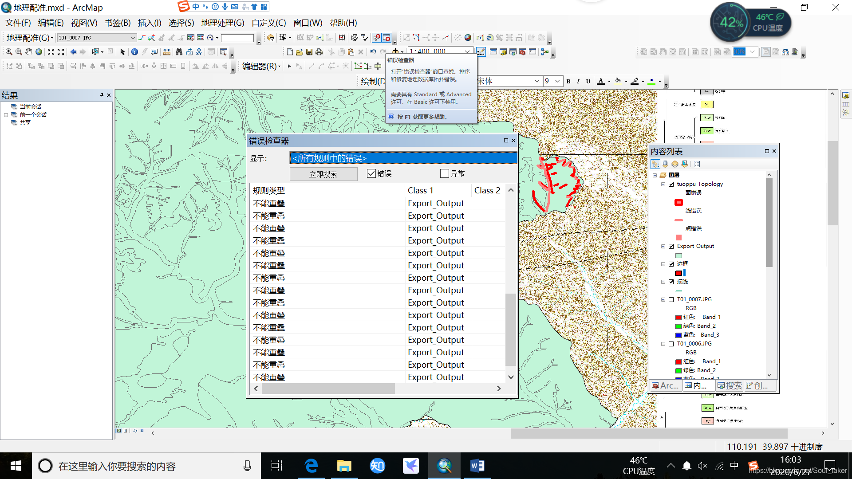The width and height of the screenshot is (852, 479).
Task: Open an existing map document
Action: tap(300, 52)
